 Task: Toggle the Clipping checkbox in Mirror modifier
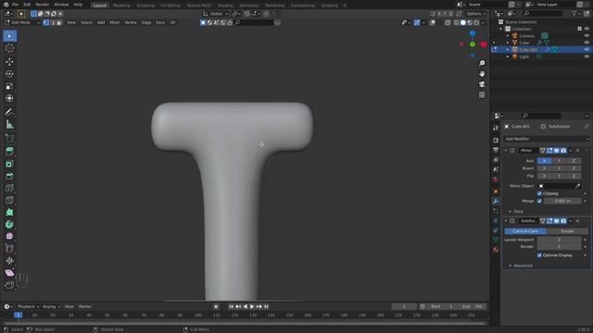[539, 193]
